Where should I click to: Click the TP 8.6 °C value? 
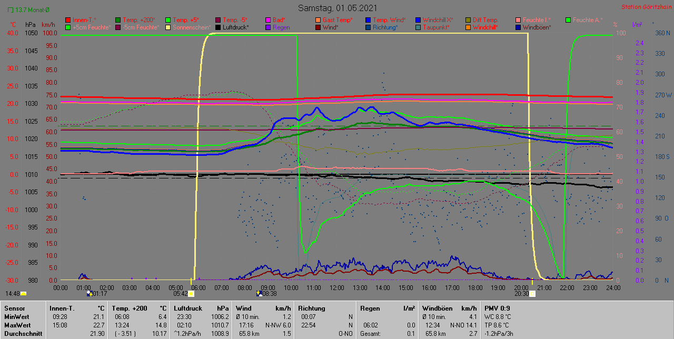pyautogui.click(x=498, y=325)
